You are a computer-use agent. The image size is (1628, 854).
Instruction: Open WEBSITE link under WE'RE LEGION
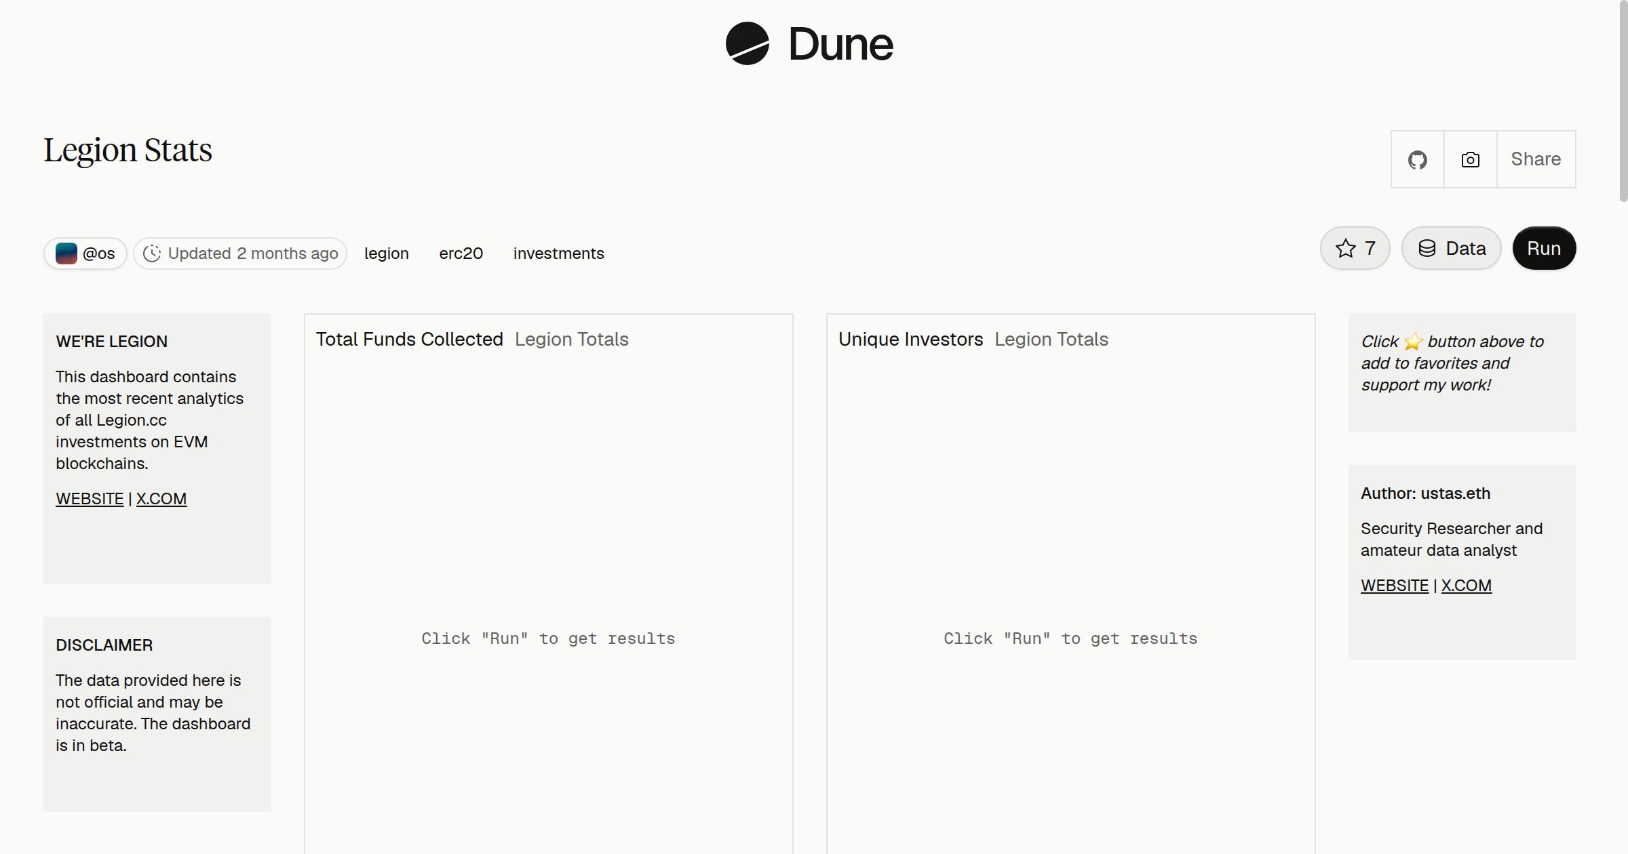(x=90, y=499)
